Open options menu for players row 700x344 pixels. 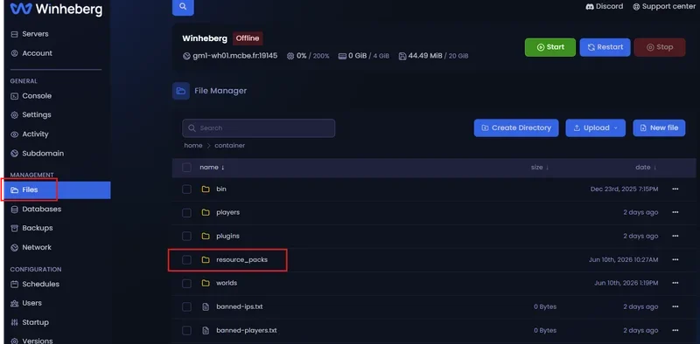[675, 212]
